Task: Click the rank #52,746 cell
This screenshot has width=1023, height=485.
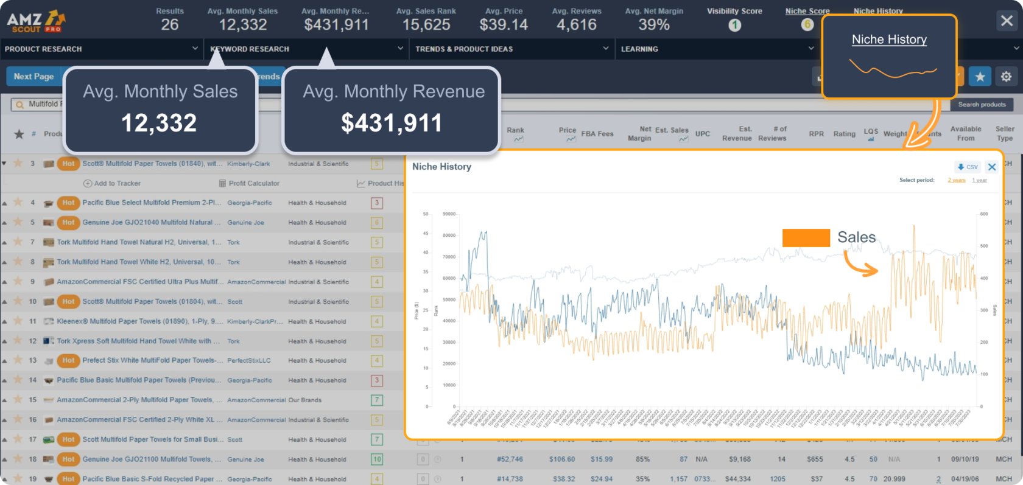Action: 510,459
